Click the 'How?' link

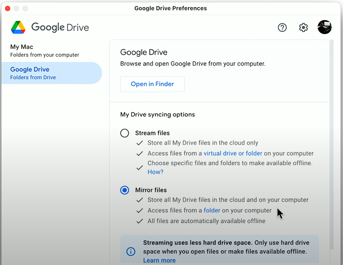coord(155,172)
